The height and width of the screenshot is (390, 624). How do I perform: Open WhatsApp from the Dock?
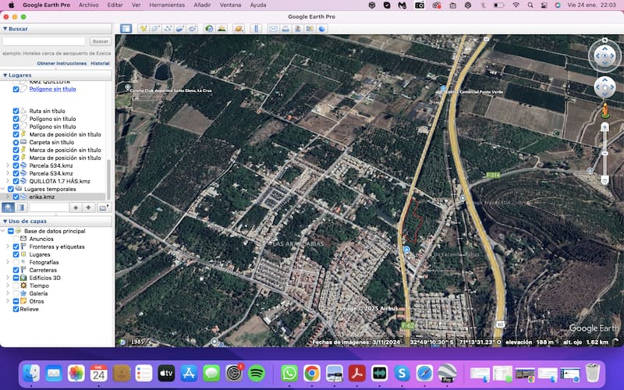[x=289, y=374]
